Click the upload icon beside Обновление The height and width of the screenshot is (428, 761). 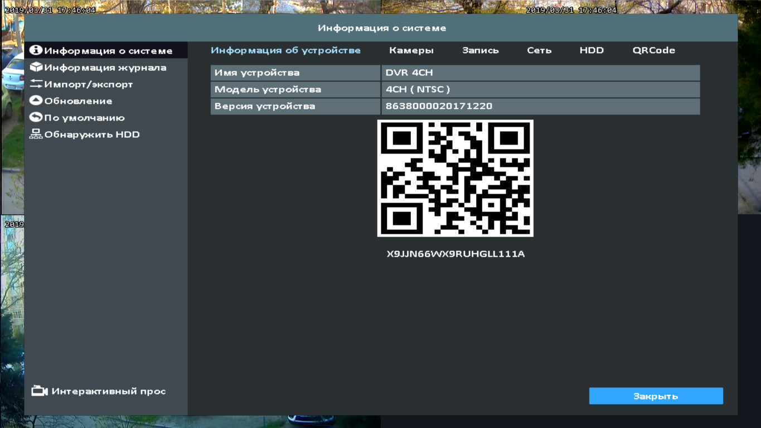36,100
